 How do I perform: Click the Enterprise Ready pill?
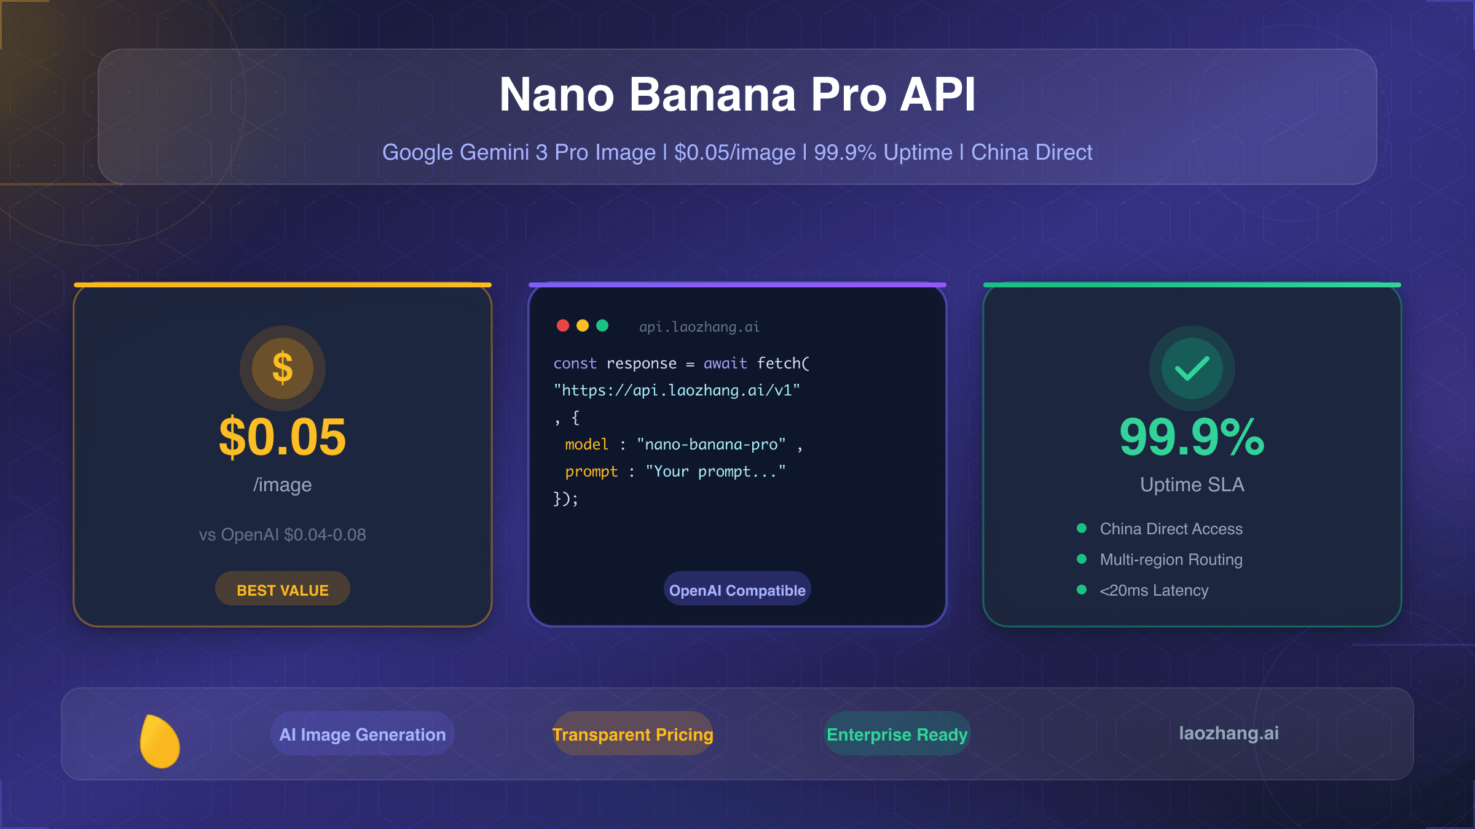897,734
